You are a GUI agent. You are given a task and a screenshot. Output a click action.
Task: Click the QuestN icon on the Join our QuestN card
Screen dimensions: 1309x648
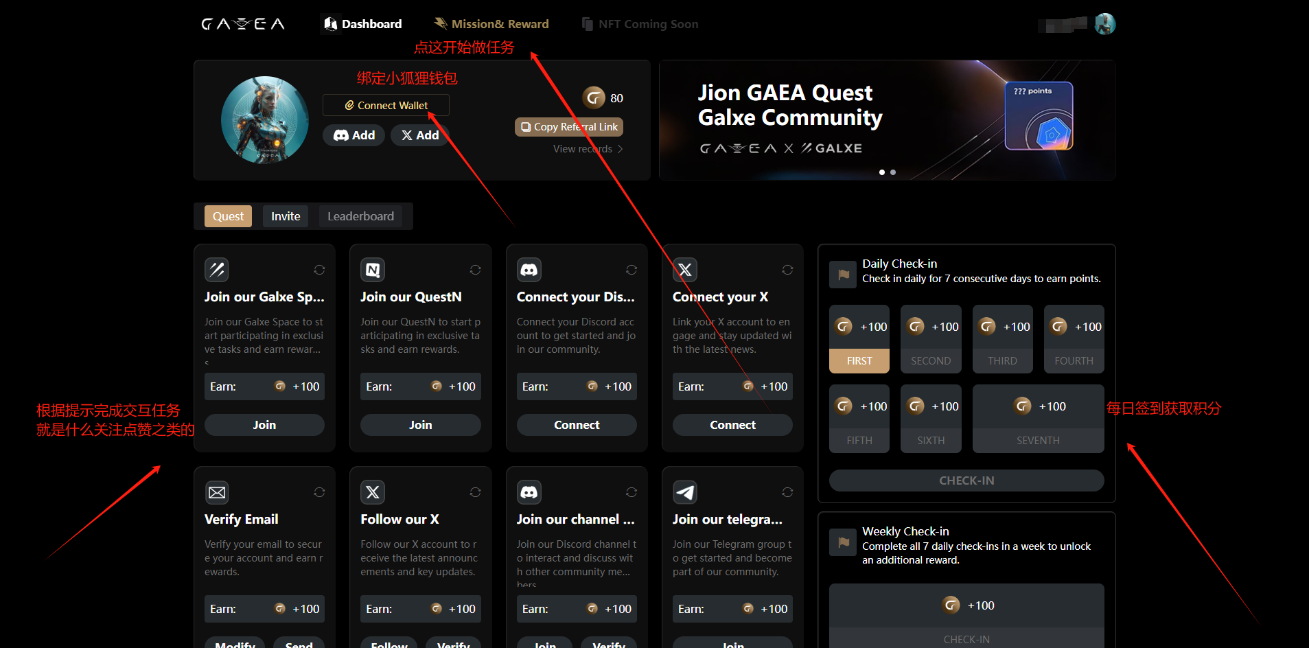point(373,270)
